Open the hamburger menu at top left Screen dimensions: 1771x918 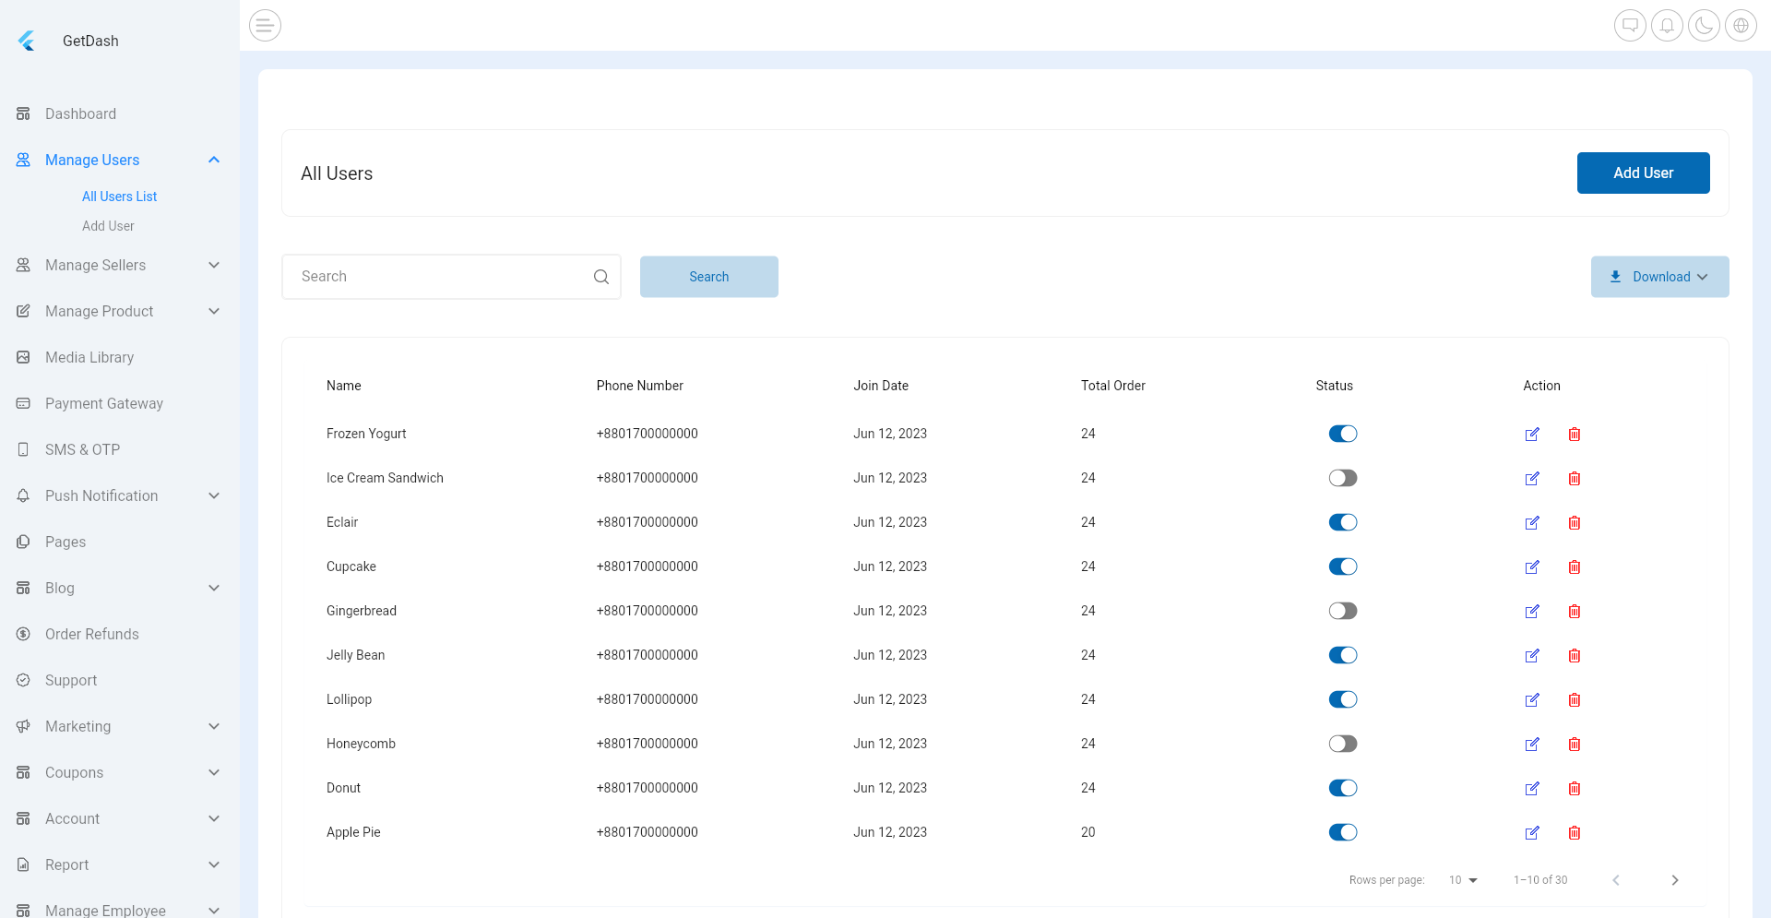pos(265,25)
